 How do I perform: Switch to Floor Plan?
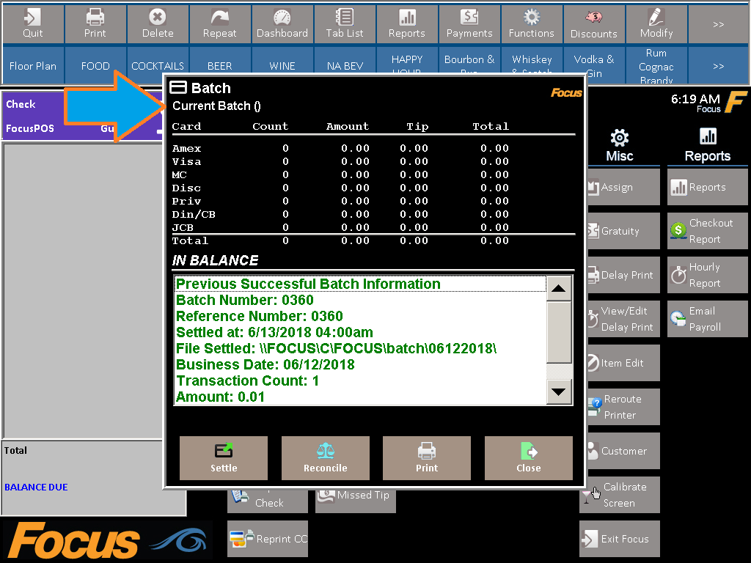pyautogui.click(x=33, y=65)
